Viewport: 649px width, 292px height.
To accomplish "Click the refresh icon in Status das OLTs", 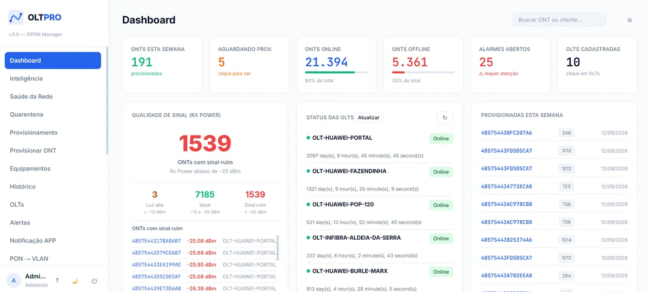I will [445, 118].
